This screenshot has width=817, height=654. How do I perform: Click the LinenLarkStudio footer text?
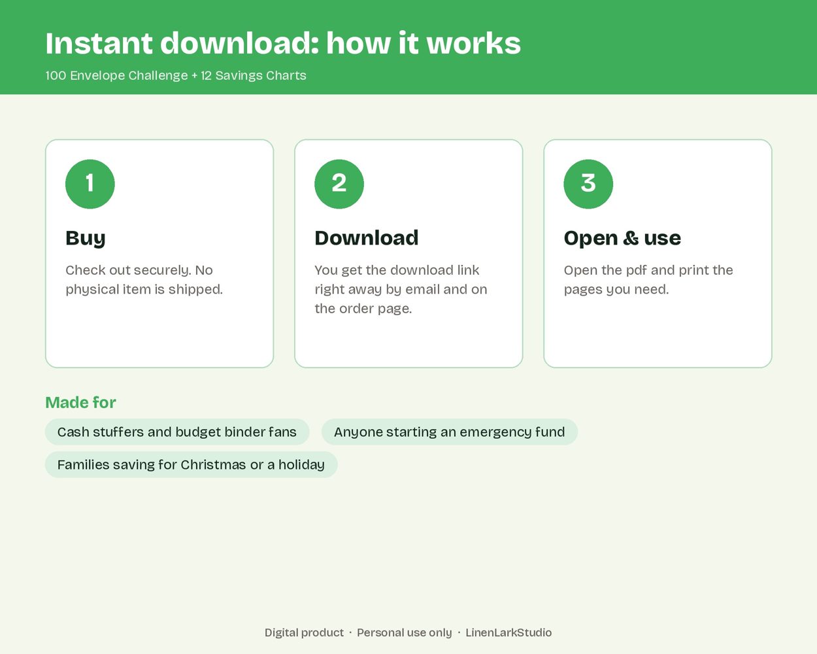point(509,632)
